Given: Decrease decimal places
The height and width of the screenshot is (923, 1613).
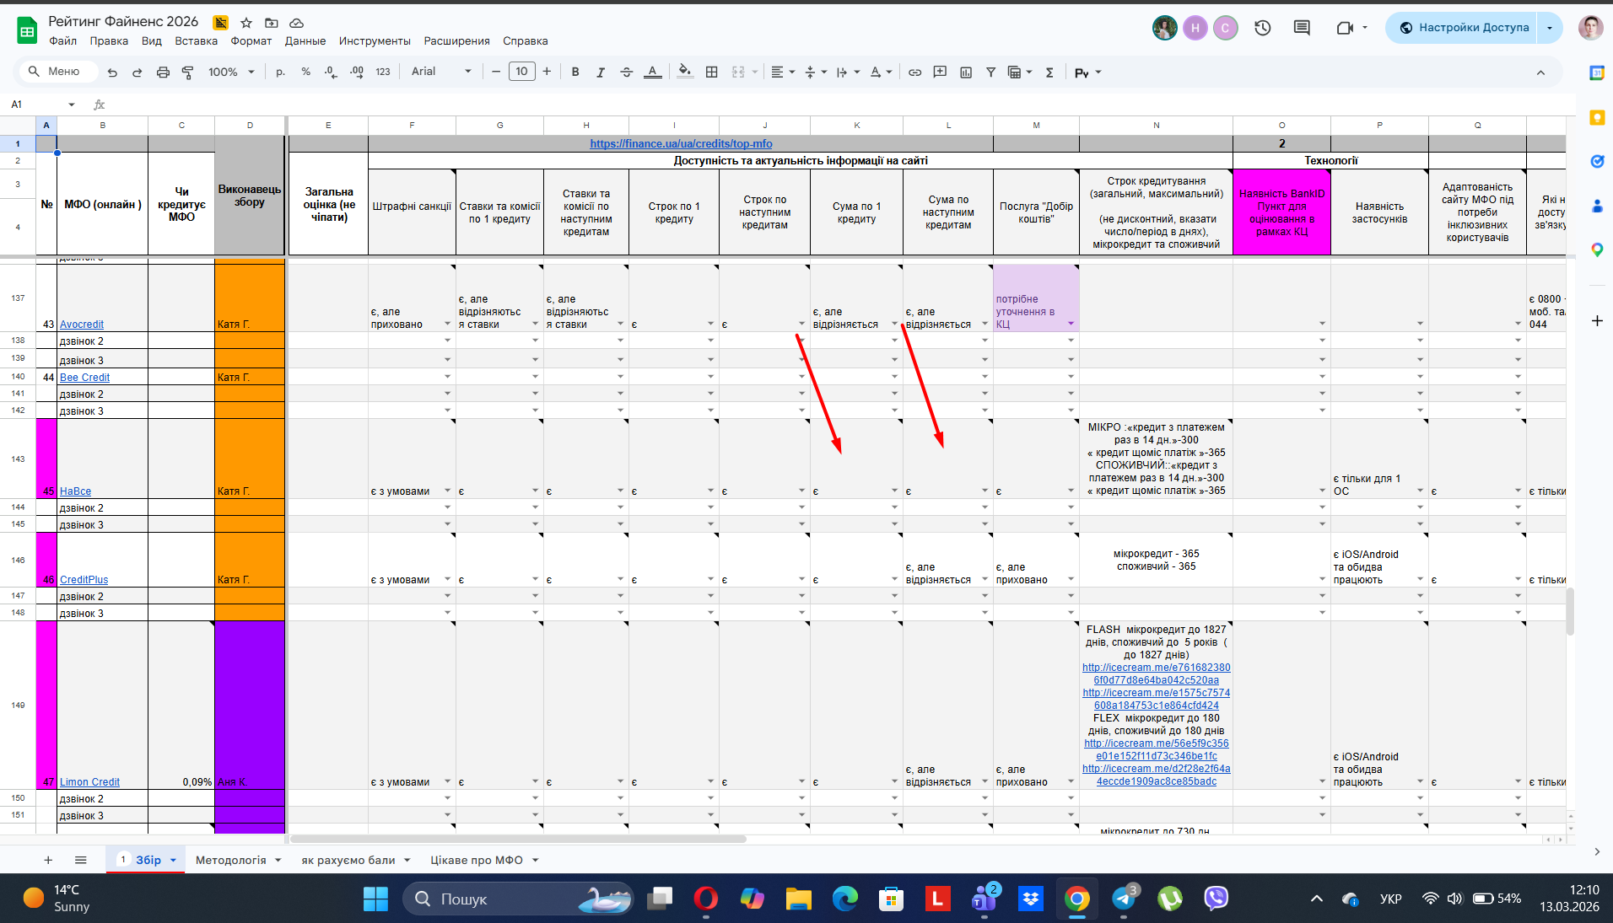Looking at the screenshot, I should [331, 72].
